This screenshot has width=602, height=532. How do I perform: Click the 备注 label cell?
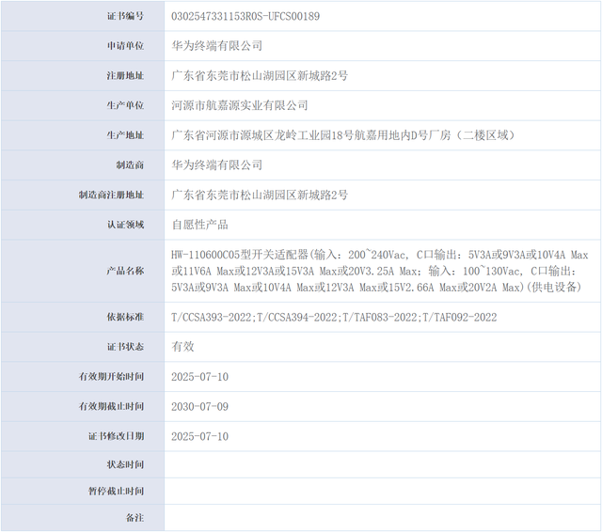[83, 518]
